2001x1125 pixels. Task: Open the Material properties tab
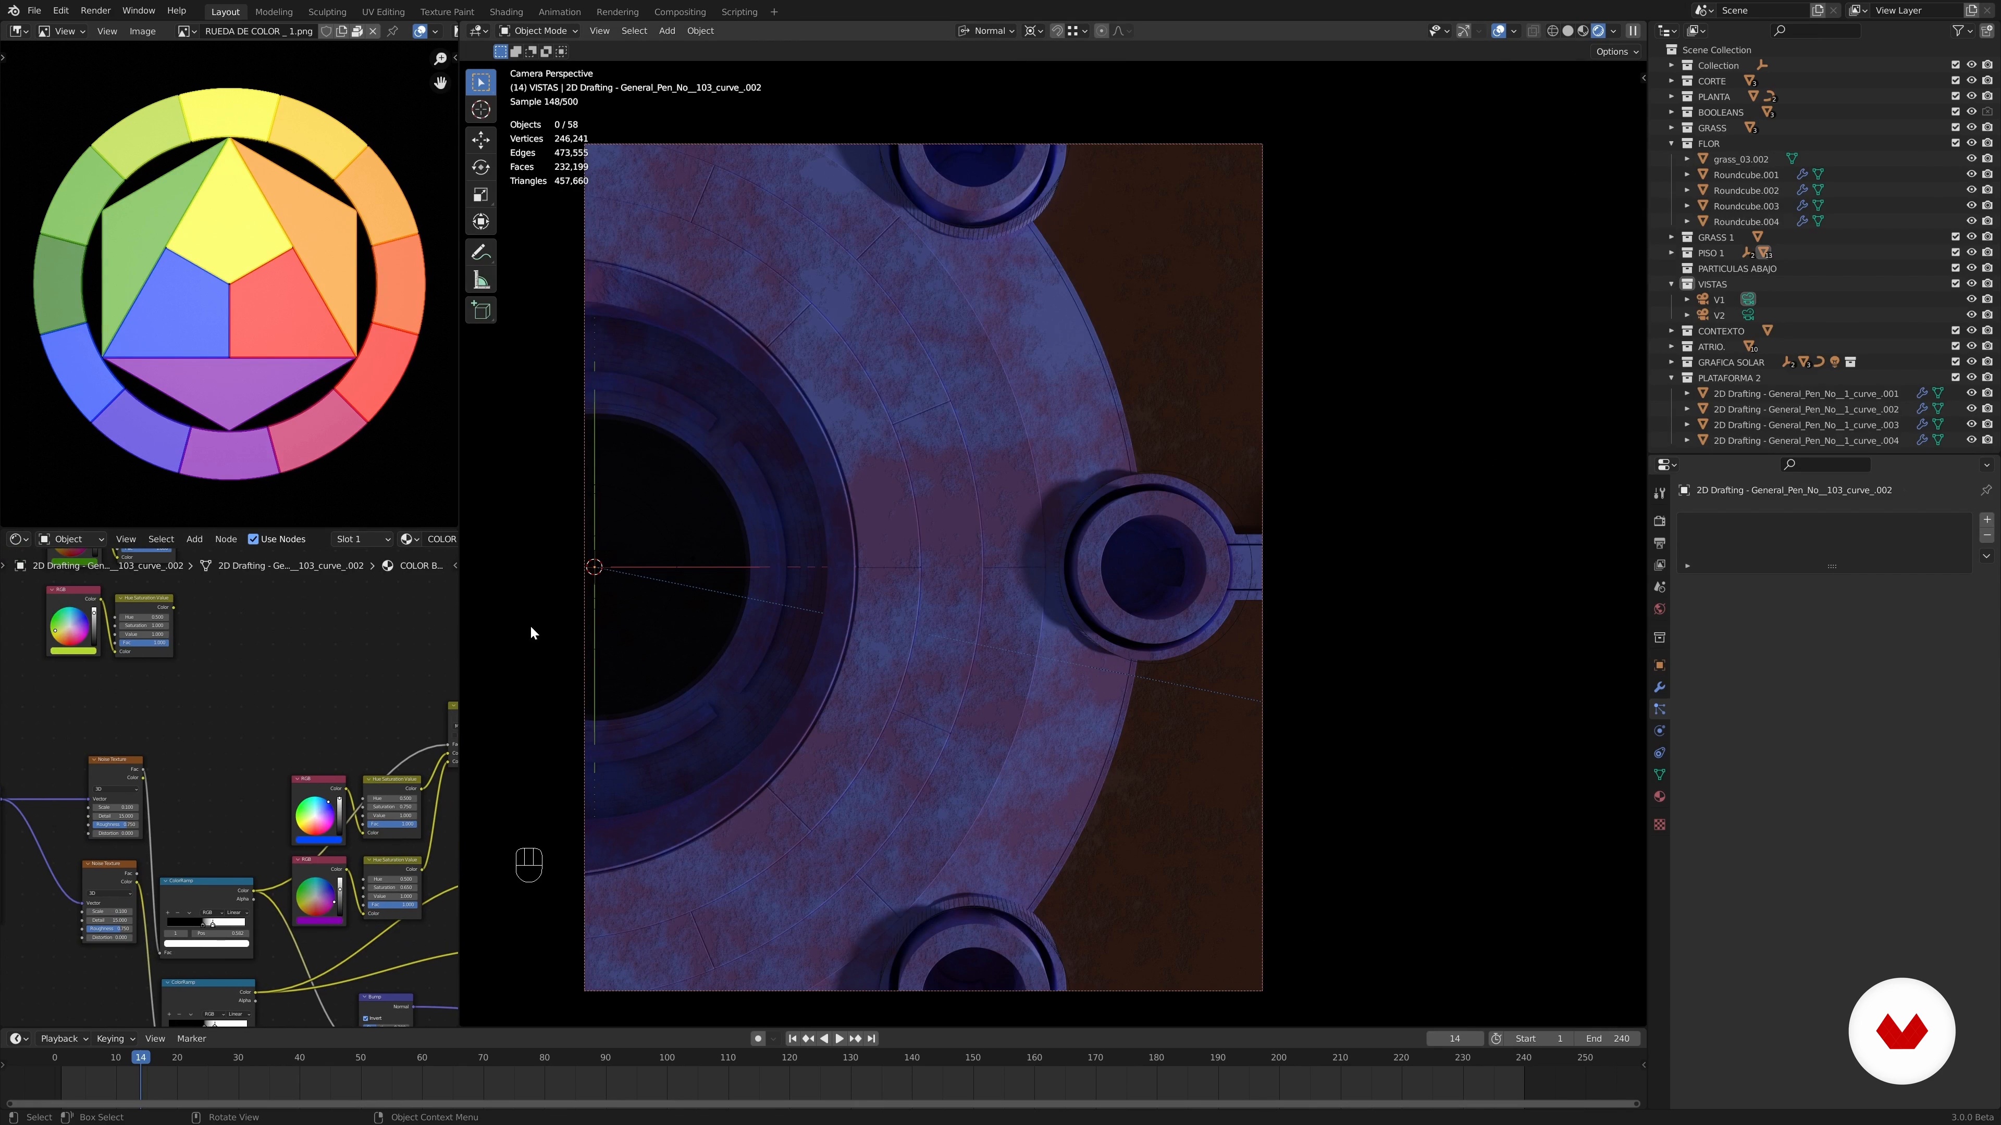point(1659,796)
